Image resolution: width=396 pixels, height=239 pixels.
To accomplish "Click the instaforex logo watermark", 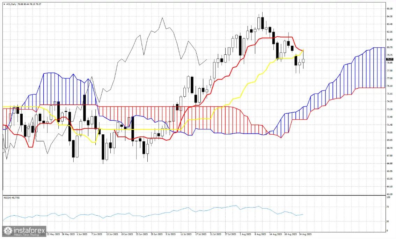I will 24,231.
